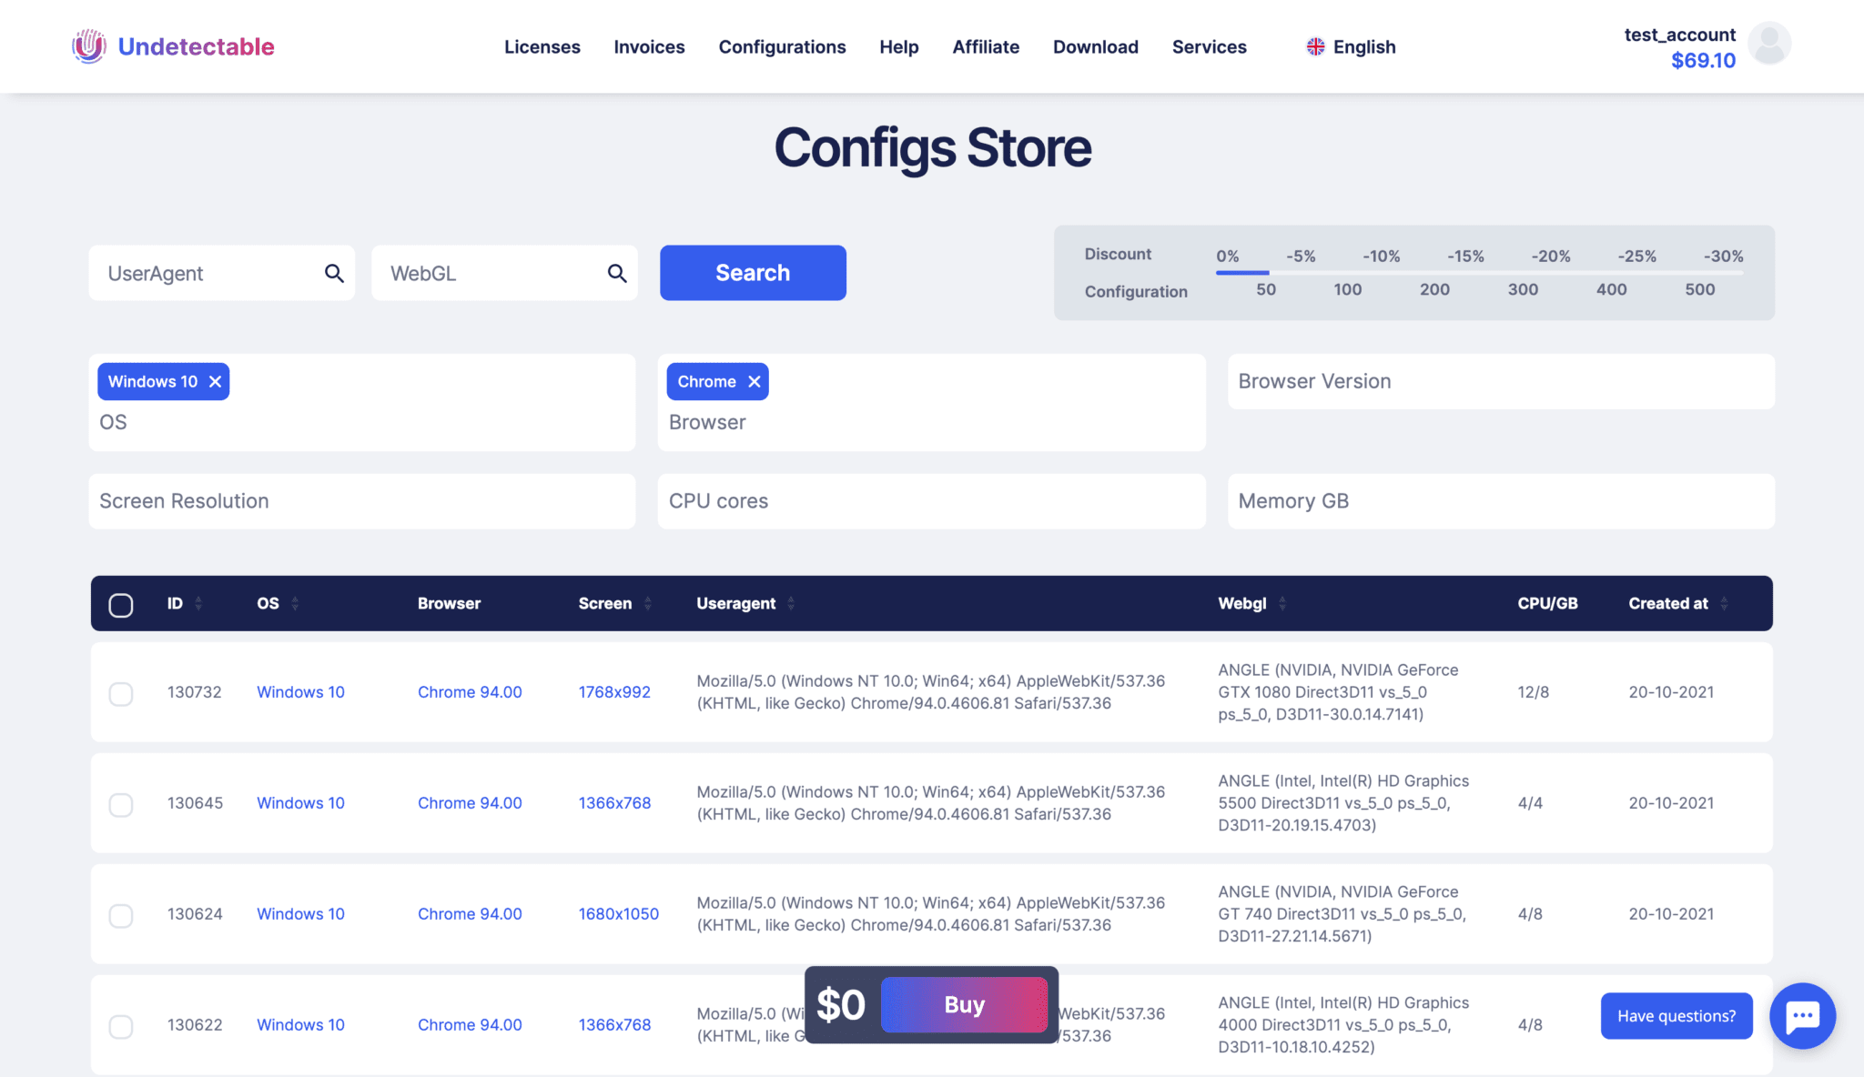Click the -15% mark on discount slider

[1465, 257]
